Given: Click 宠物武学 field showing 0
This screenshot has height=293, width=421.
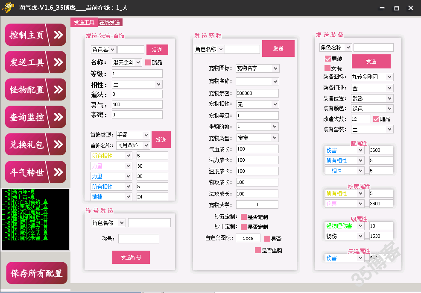Looking at the screenshot, I should pos(257,204).
